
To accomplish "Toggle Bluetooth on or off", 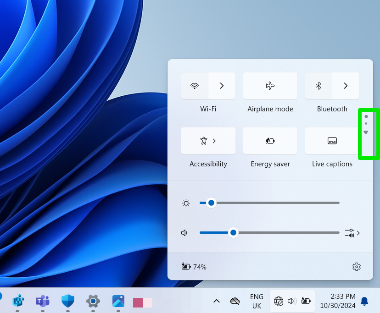I will tap(319, 86).
